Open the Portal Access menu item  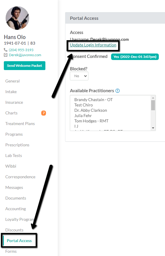[19, 241]
